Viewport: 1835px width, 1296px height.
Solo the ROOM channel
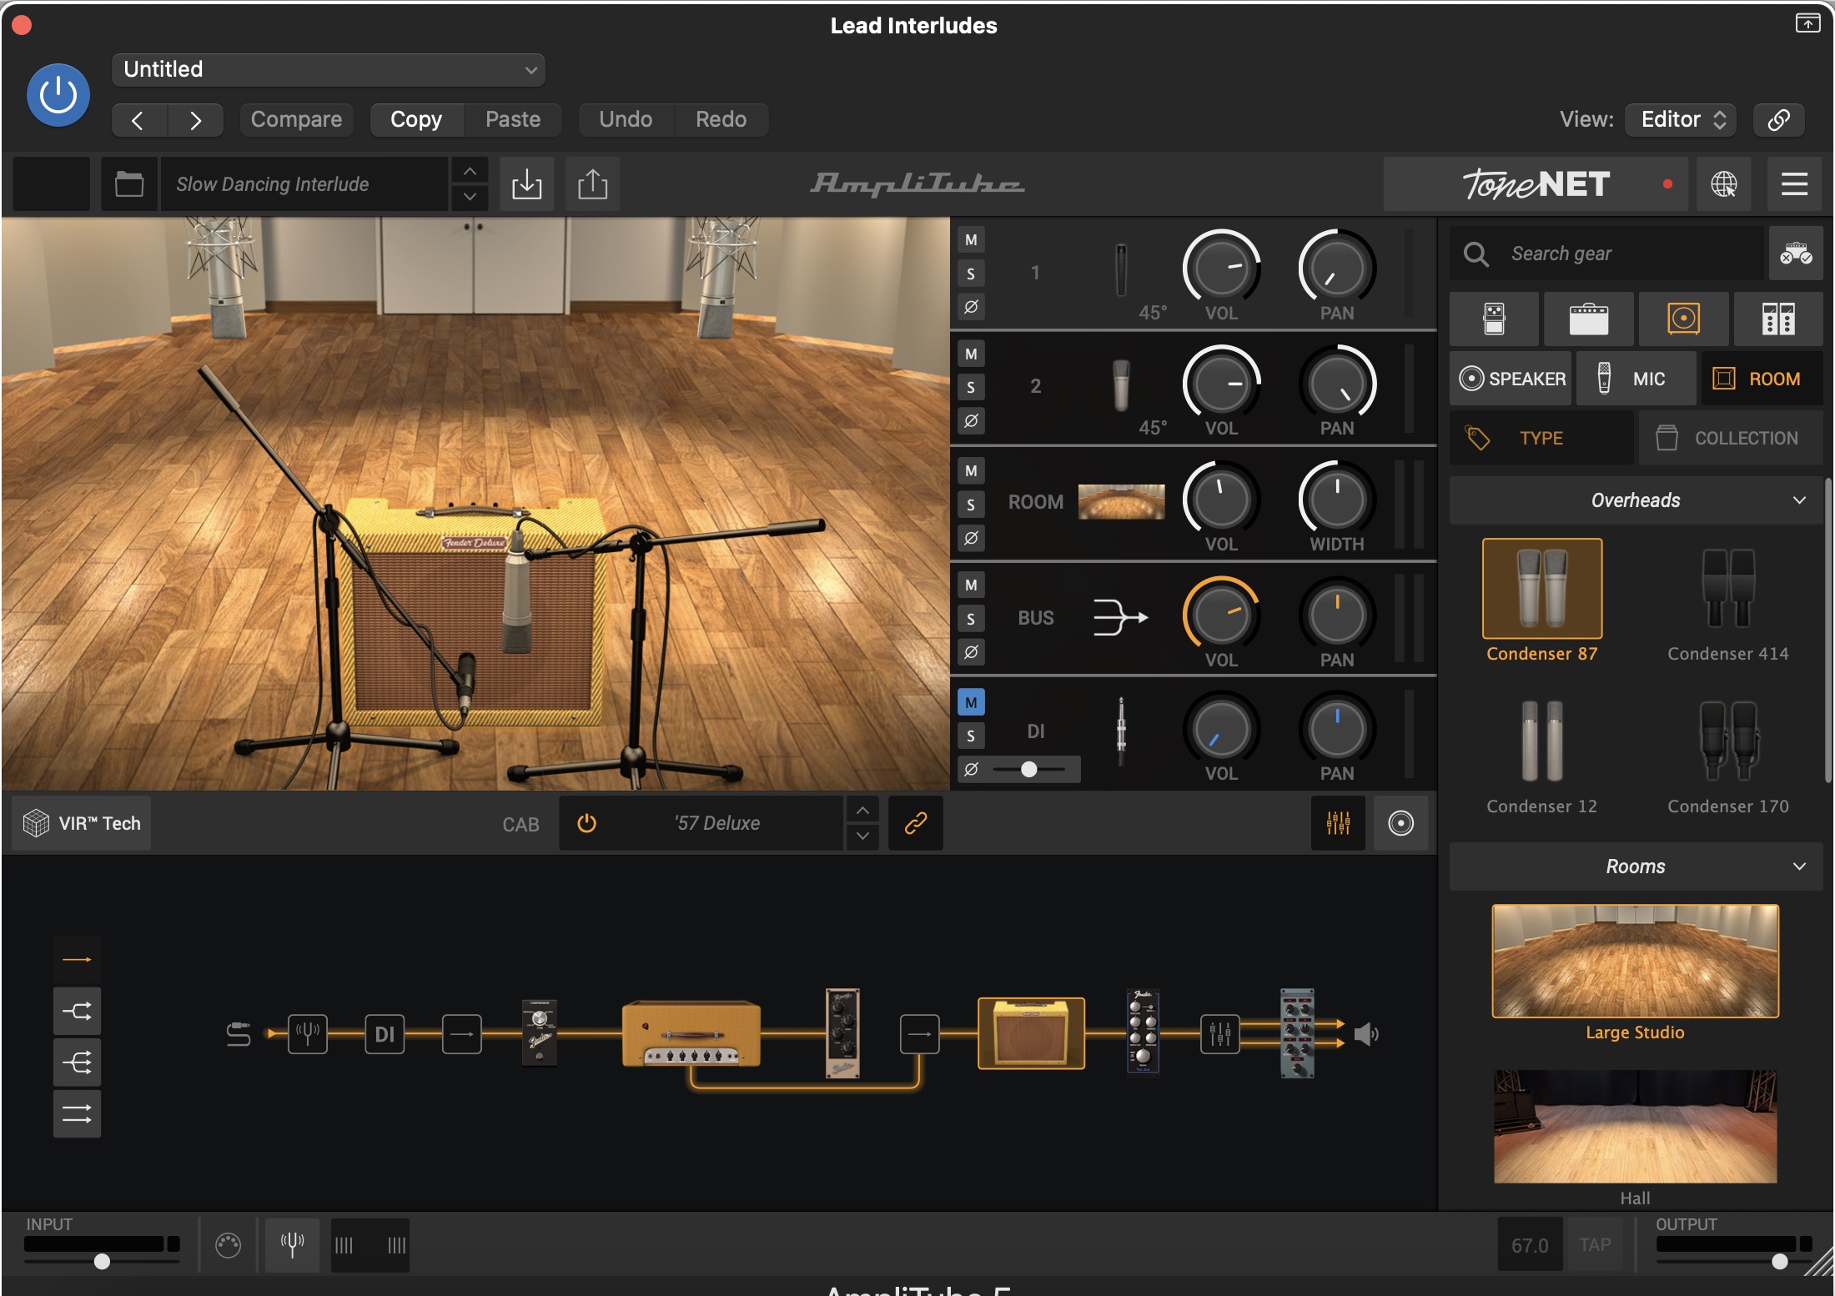point(971,505)
